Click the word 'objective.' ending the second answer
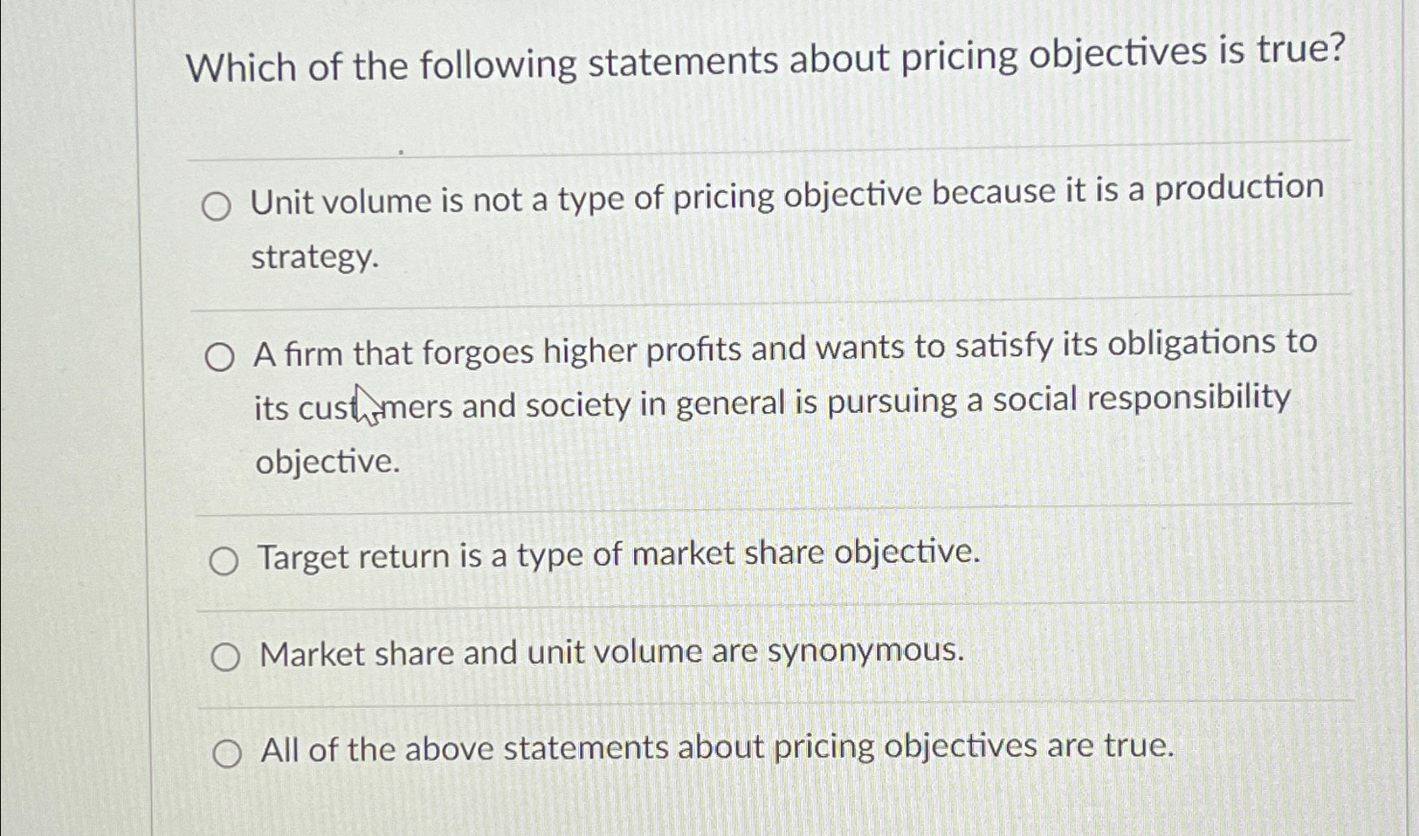This screenshot has height=836, width=1419. pos(328,462)
